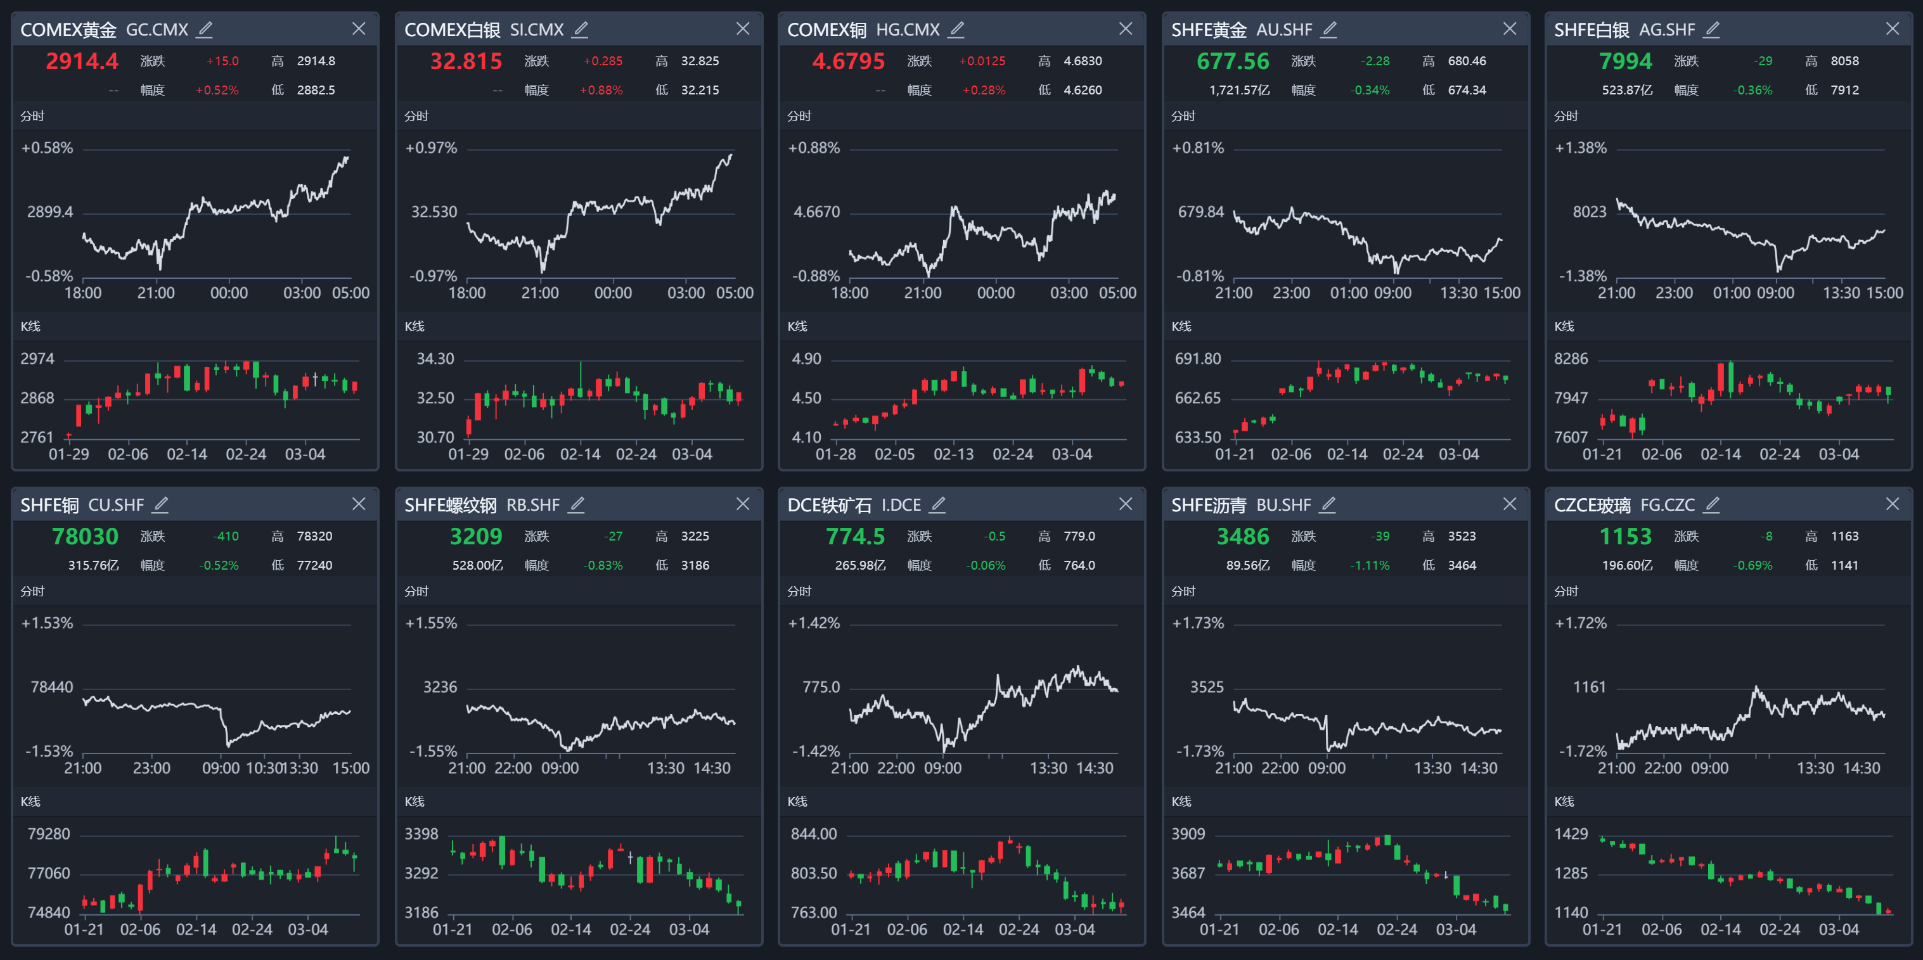This screenshot has width=1923, height=960.
Task: Click the K线 label in SHFE螺纹钢 panel
Action: tap(415, 801)
